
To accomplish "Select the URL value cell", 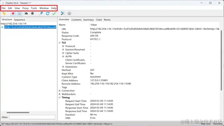I will point(155,29).
